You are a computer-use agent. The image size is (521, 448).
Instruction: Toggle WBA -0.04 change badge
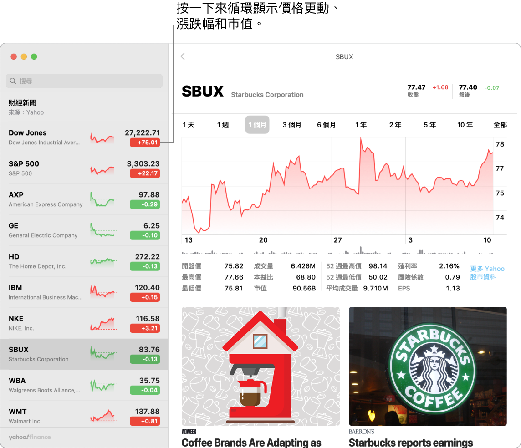tap(145, 390)
